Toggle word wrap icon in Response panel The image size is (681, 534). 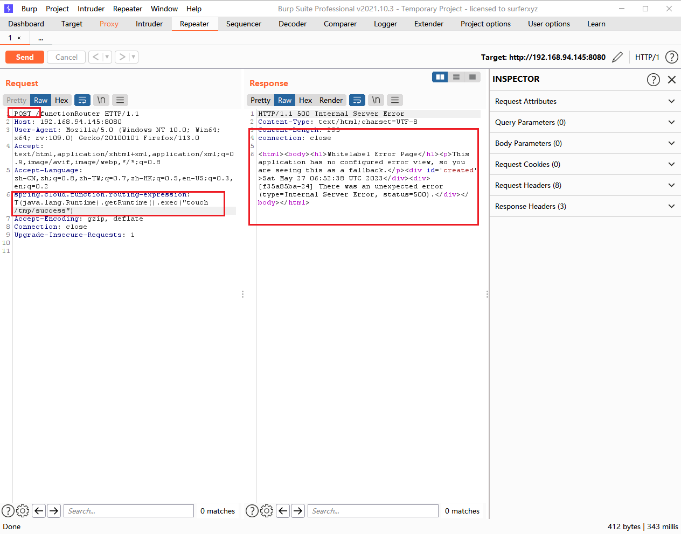357,100
